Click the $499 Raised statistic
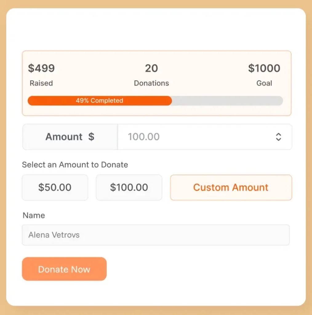This screenshot has width=312, height=315. pos(42,68)
